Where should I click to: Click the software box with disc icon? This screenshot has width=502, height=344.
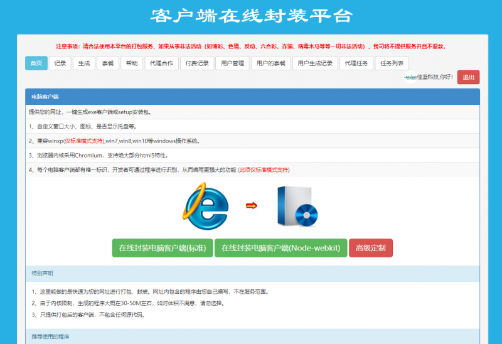[297, 207]
